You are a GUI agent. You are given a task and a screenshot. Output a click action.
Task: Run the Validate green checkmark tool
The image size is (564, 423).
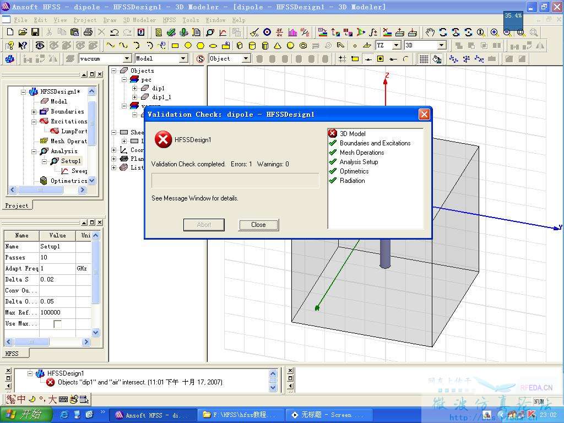[x=171, y=32]
